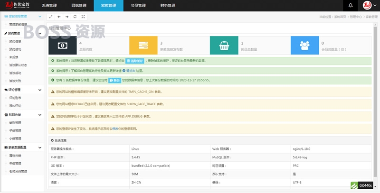Click the 备份 database button
The height and width of the screenshot is (193, 380).
pyautogui.click(x=114, y=80)
